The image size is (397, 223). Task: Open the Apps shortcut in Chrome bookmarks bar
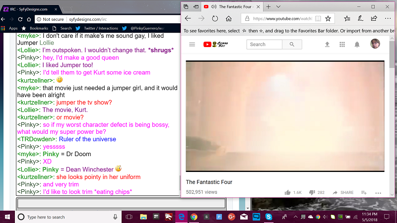coord(9,28)
